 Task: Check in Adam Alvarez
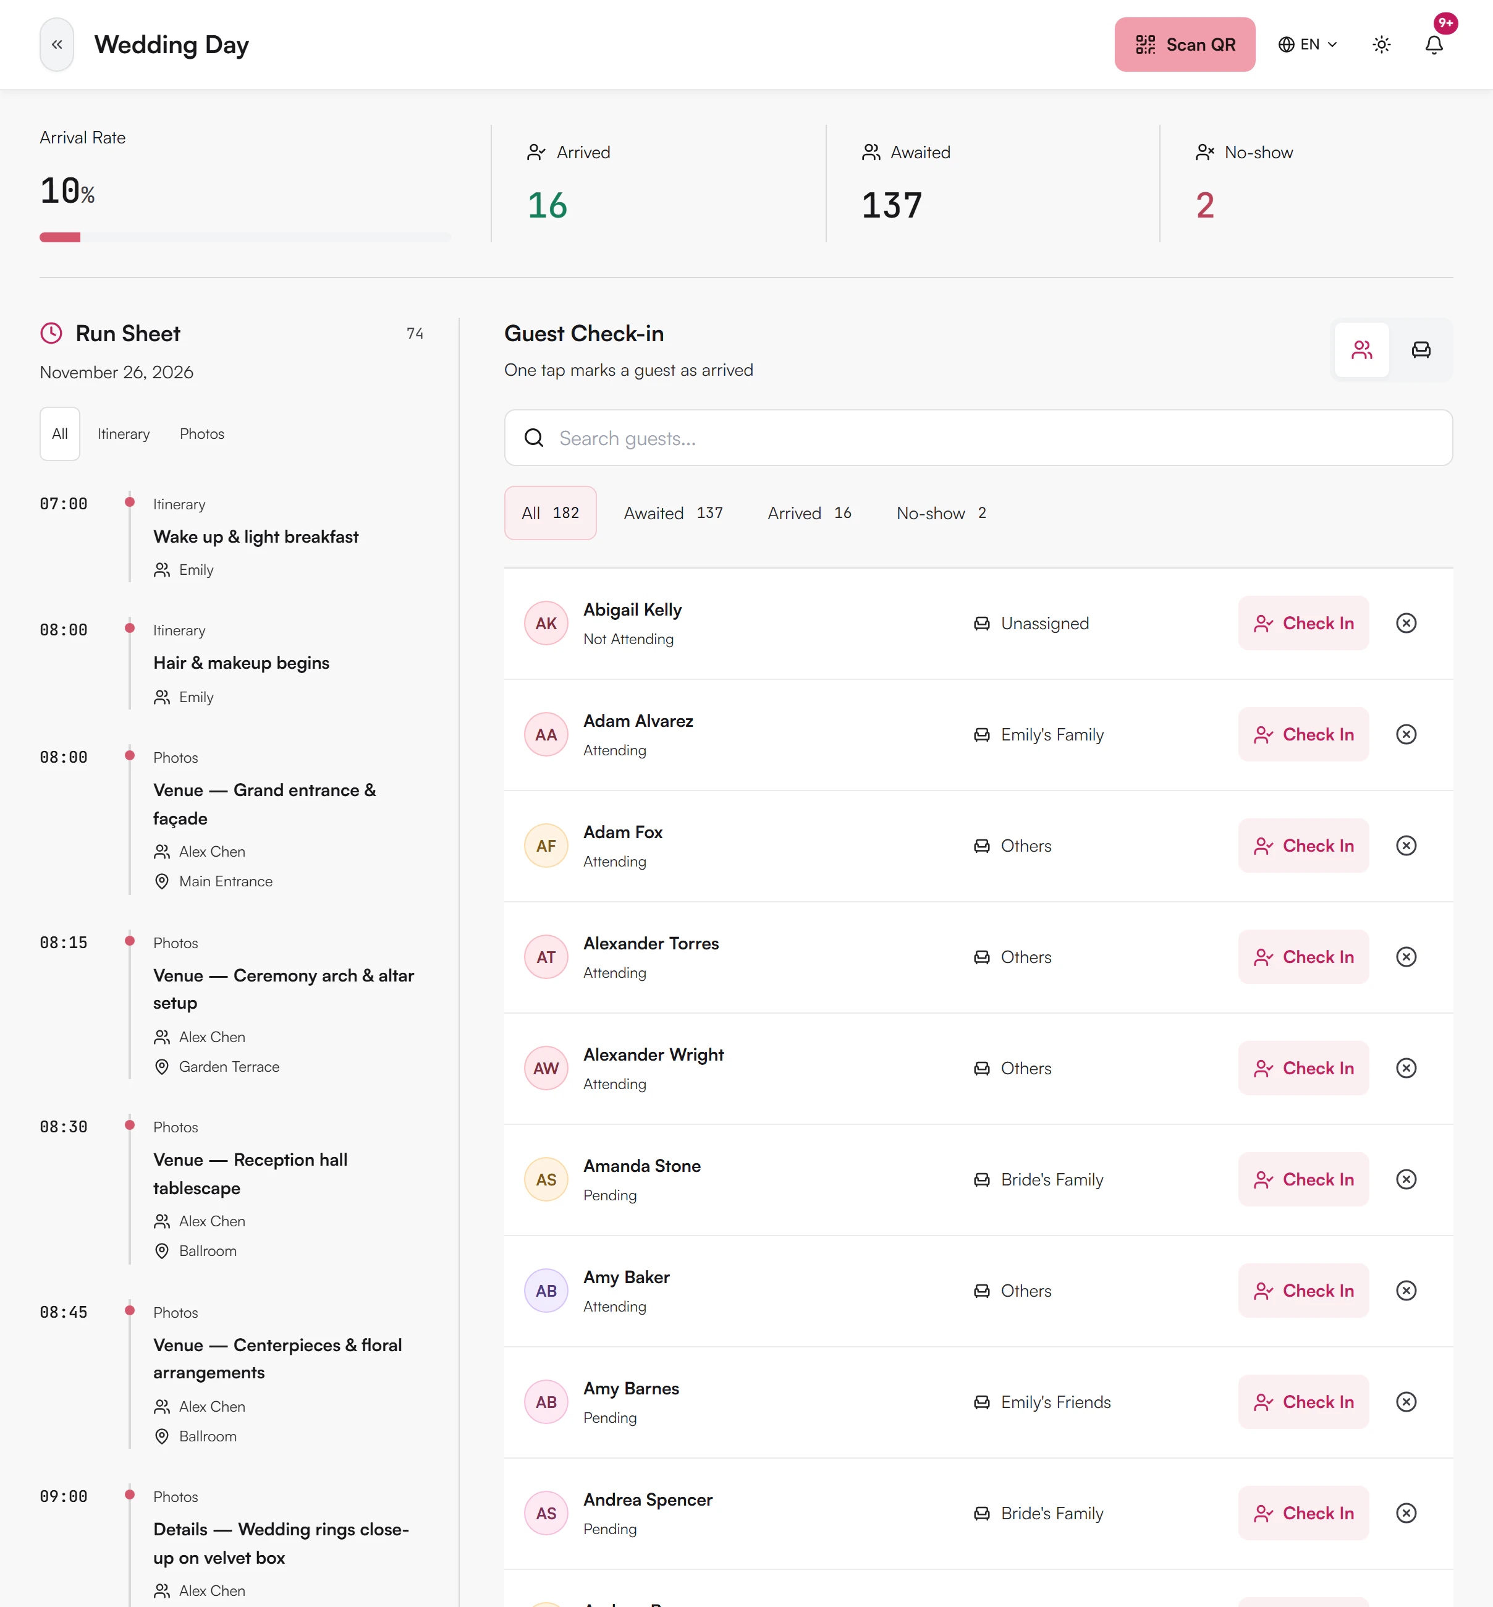click(1303, 734)
